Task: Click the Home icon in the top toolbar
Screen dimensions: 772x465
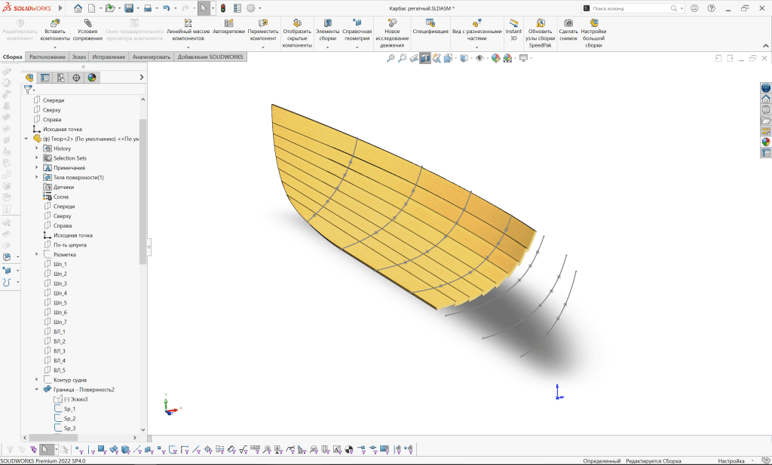Action: (x=78, y=8)
